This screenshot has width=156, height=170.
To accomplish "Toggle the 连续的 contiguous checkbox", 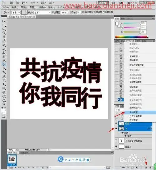I will coord(95,12).
